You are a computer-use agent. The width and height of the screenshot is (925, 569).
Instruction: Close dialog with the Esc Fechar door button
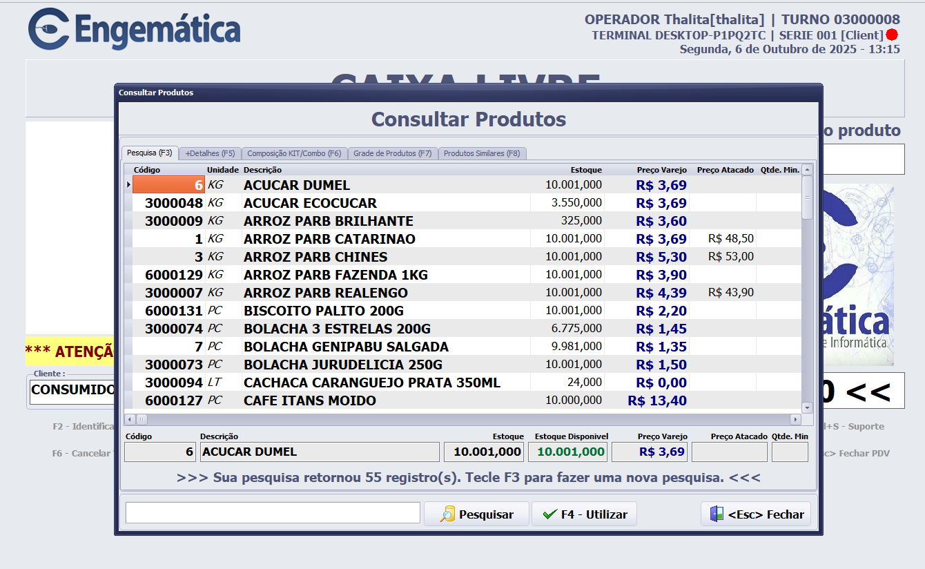coord(756,514)
